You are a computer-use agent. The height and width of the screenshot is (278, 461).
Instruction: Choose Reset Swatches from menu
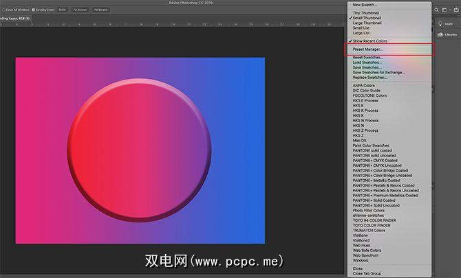[367, 58]
